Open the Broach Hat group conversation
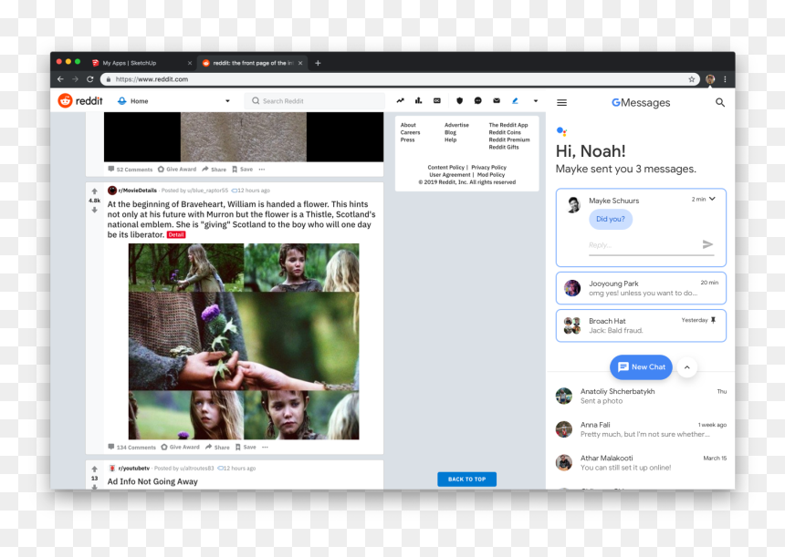Screen dimensions: 785x557 point(641,325)
